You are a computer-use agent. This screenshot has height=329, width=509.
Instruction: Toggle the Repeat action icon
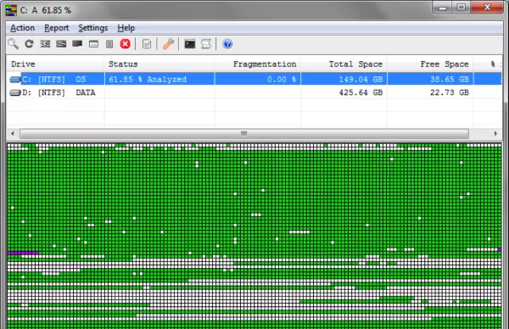[x=29, y=44]
